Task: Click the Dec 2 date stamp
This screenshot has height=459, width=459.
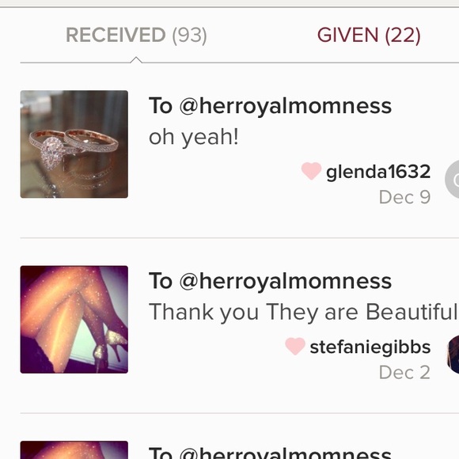Action: pos(404,373)
